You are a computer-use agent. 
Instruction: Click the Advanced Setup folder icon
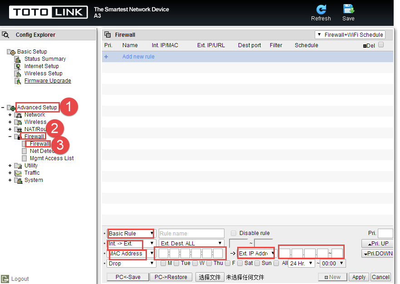point(11,108)
